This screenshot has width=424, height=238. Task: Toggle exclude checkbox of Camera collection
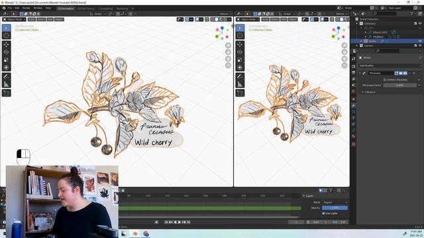(x=415, y=46)
